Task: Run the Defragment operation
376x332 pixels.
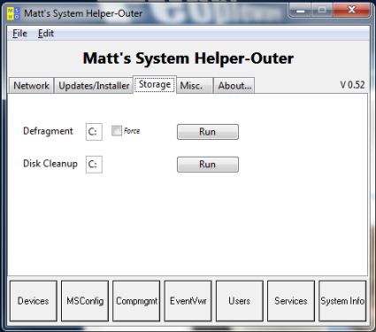Action: (208, 132)
